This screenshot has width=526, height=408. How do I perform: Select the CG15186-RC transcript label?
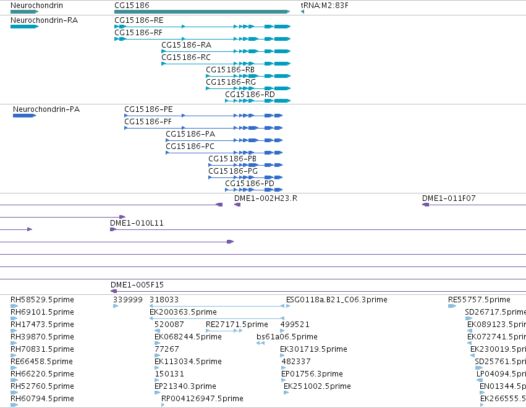186,57
